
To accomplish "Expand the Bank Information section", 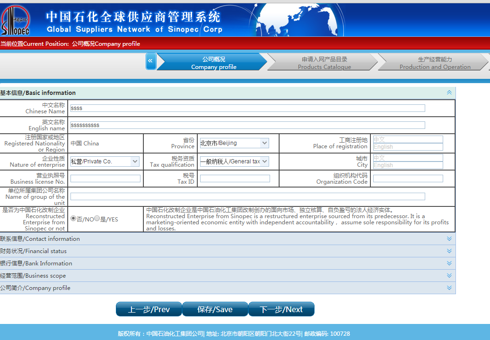I will (x=449, y=263).
